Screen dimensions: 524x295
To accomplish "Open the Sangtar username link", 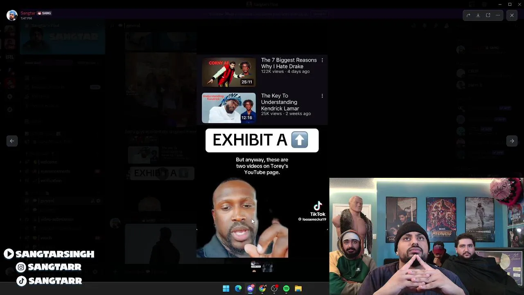I will (28, 13).
